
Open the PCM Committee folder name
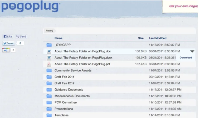[66, 103]
